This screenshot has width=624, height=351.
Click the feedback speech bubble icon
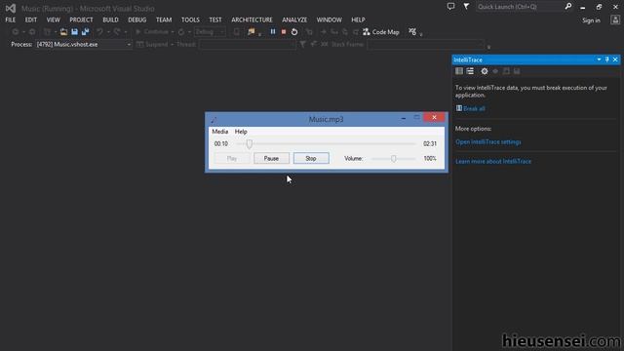point(450,7)
